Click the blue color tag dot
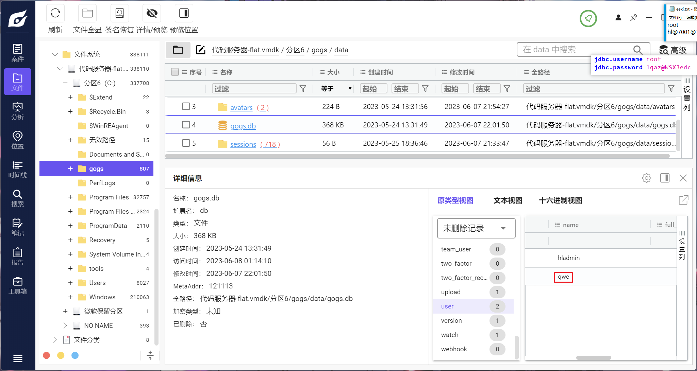The height and width of the screenshot is (371, 697). [75, 355]
